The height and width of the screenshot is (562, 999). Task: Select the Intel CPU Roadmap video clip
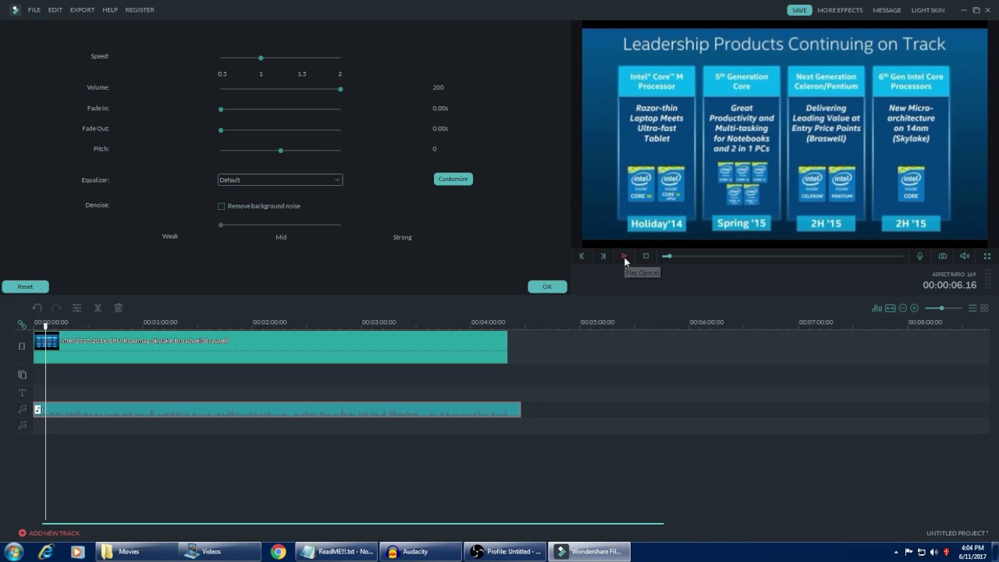click(x=270, y=347)
